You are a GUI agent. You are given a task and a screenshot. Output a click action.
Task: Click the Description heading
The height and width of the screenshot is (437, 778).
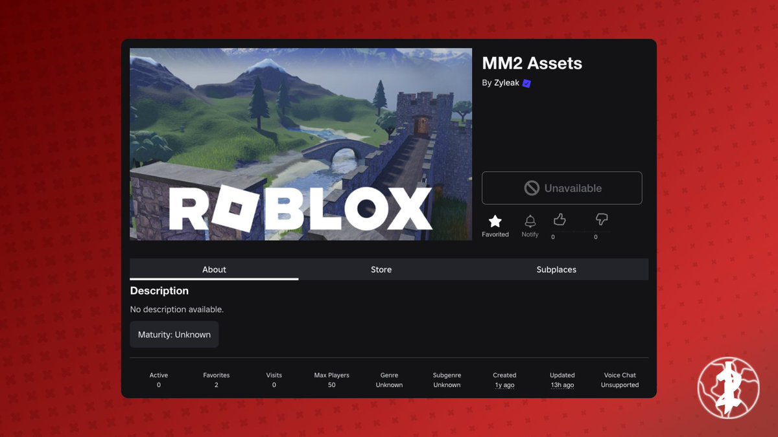coord(159,291)
